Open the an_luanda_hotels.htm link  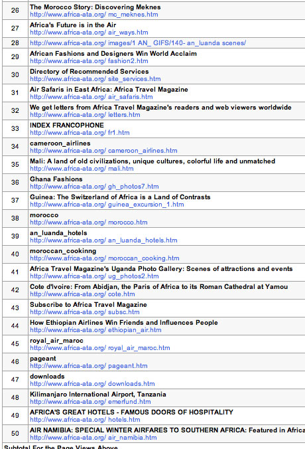(103, 240)
